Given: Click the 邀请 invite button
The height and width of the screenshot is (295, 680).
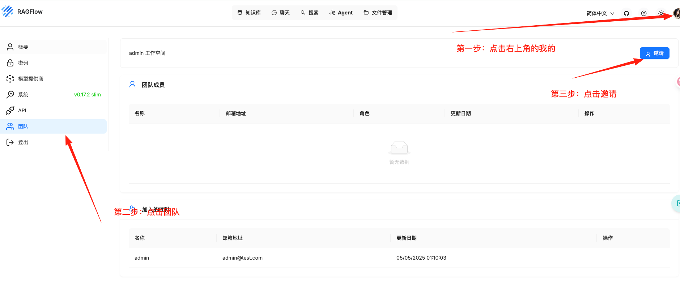Looking at the screenshot, I should (654, 53).
